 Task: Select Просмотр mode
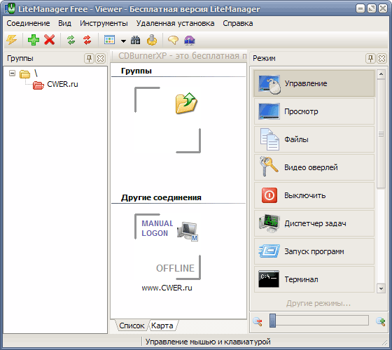314,111
